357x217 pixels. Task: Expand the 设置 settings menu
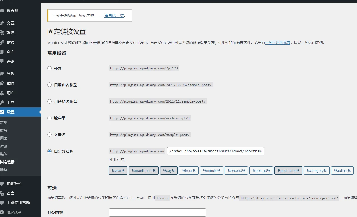(x=10, y=112)
